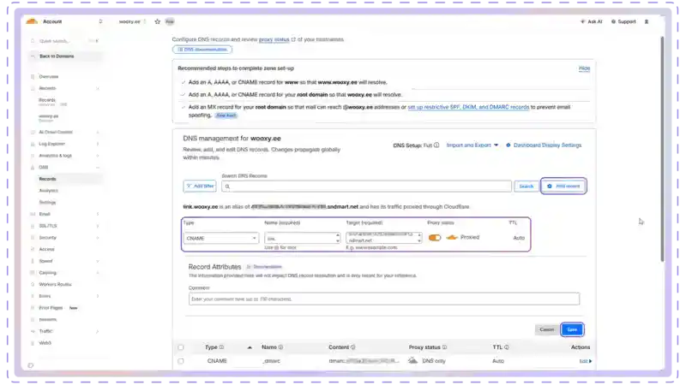Open the user profile icon
Image resolution: width=686 pixels, height=385 pixels.
pos(647,21)
